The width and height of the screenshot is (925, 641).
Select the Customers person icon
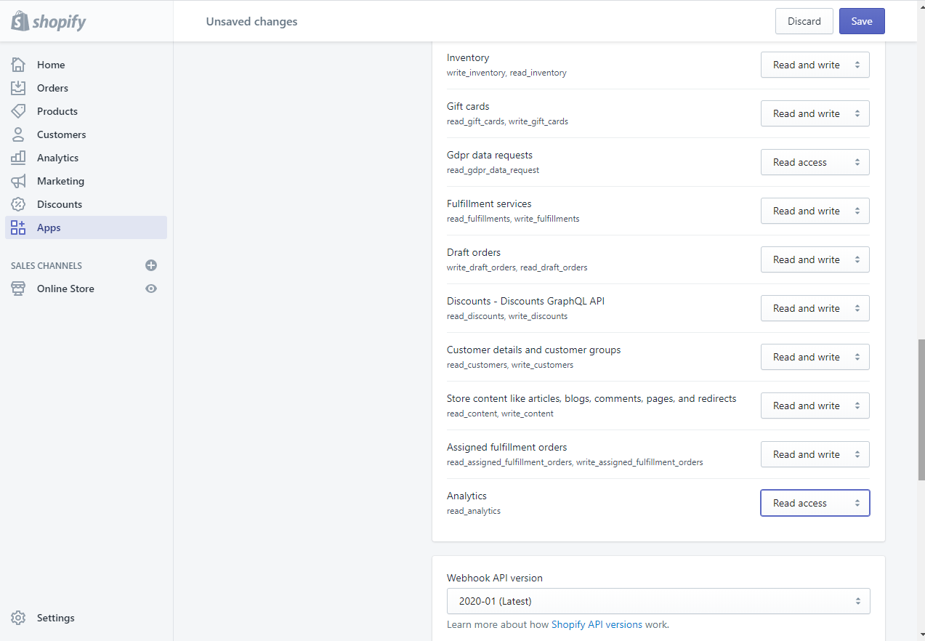(x=18, y=134)
